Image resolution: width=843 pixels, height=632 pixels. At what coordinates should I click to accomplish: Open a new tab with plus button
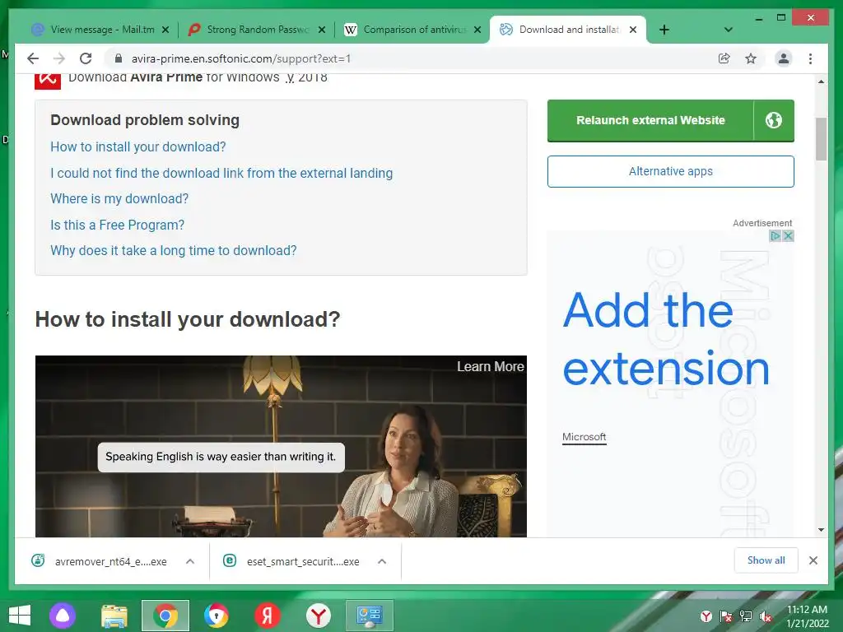point(664,30)
